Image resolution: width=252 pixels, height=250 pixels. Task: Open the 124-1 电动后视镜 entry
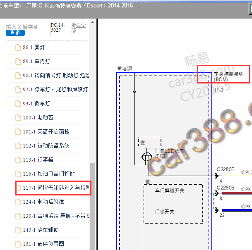tap(43, 202)
